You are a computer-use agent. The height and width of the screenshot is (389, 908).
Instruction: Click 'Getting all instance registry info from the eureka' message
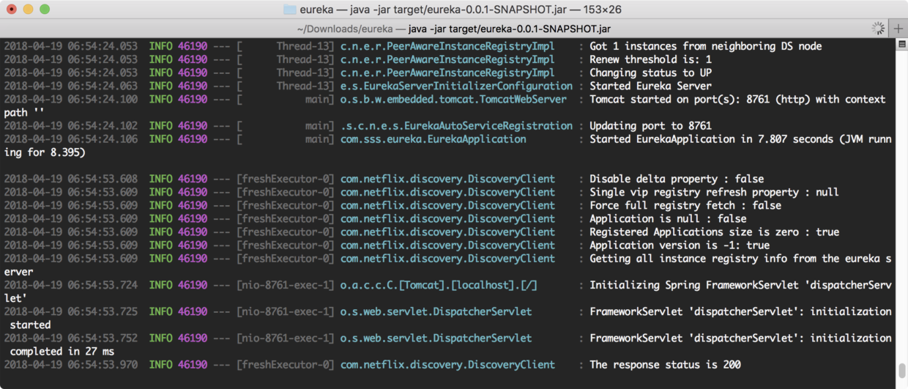click(x=734, y=259)
